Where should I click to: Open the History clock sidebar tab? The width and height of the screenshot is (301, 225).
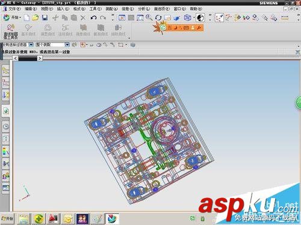point(6,127)
